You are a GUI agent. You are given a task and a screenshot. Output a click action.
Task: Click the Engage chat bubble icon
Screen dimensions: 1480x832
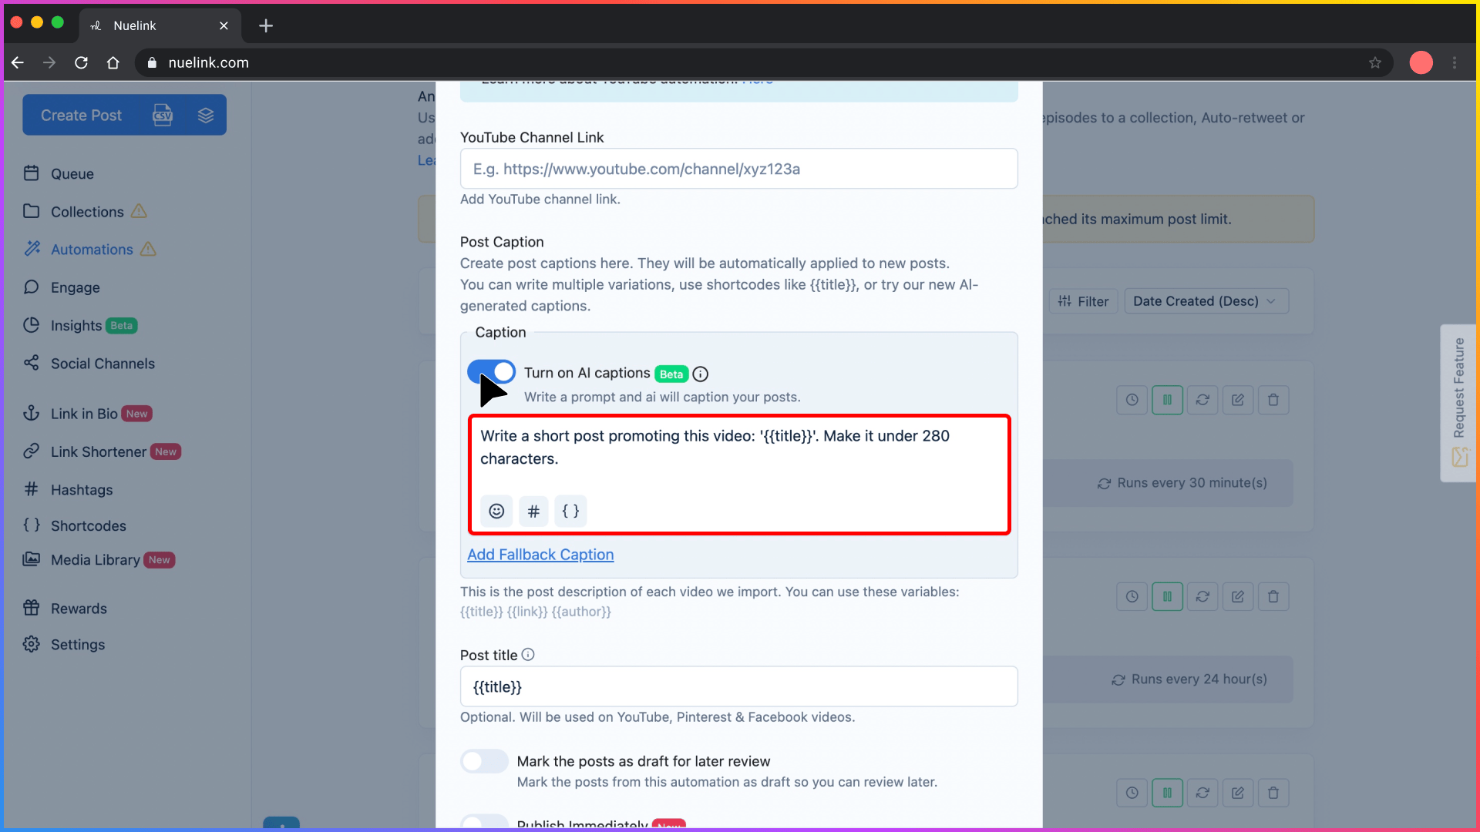click(31, 287)
